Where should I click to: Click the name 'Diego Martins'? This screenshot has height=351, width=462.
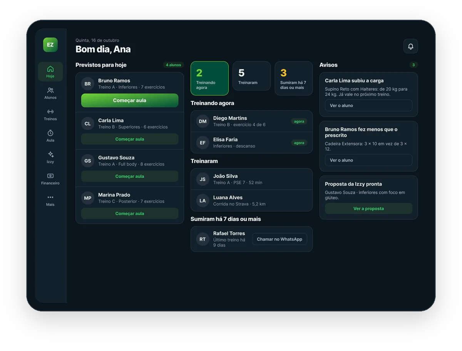(230, 118)
